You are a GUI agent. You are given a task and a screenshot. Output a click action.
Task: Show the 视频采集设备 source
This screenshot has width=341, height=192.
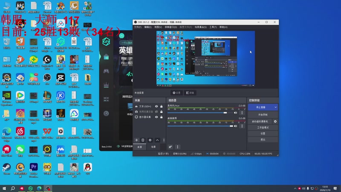tap(156, 112)
